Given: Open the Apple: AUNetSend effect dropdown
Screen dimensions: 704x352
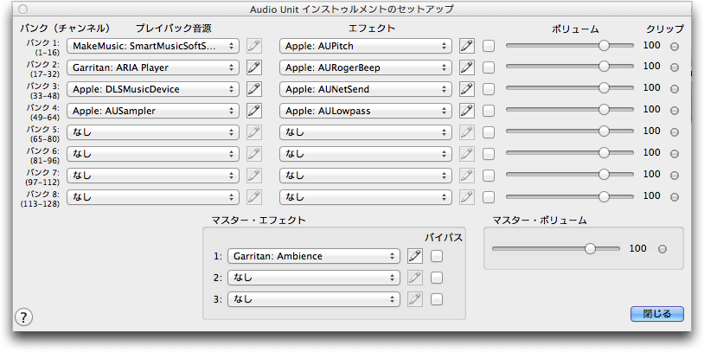Looking at the screenshot, I should (366, 89).
